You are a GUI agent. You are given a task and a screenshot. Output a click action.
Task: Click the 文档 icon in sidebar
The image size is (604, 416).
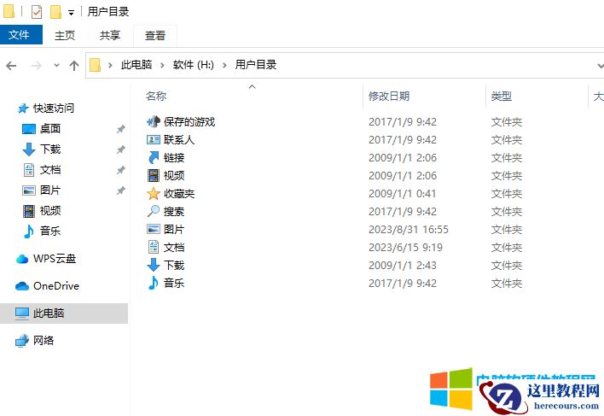pos(29,170)
